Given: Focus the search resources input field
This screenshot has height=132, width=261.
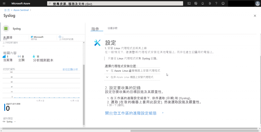Looking at the screenshot, I should [x=115, y=3].
